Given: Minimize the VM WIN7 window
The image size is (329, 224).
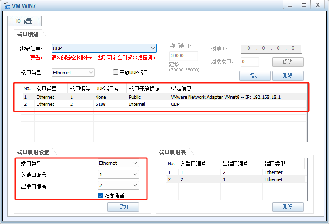Looking at the screenshot, I should coord(290,5).
